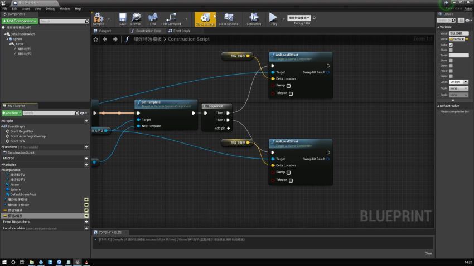The image size is (474, 266).
Task: Add a new macro with plus icon
Action: [x=86, y=158]
